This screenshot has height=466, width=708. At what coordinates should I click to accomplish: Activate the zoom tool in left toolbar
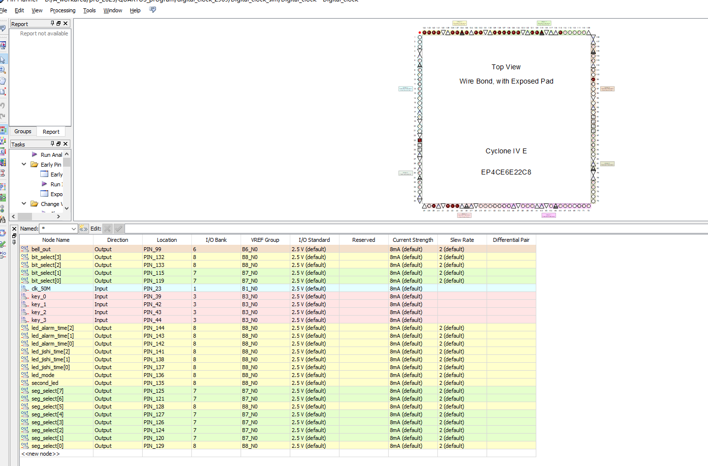[x=3, y=70]
